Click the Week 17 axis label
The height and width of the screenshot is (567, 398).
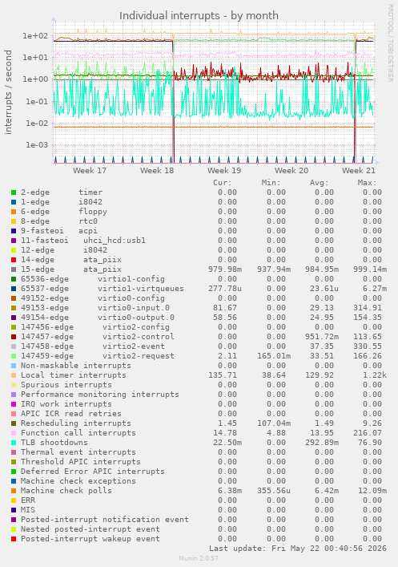click(90, 170)
